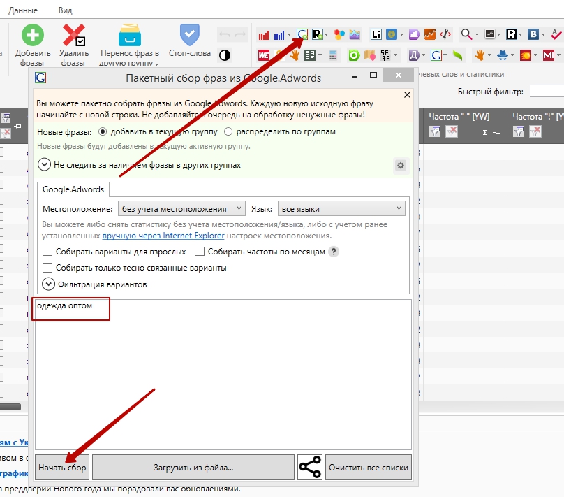Open the gear settings in the dialog
Screen dimensions: 564x497
[401, 165]
